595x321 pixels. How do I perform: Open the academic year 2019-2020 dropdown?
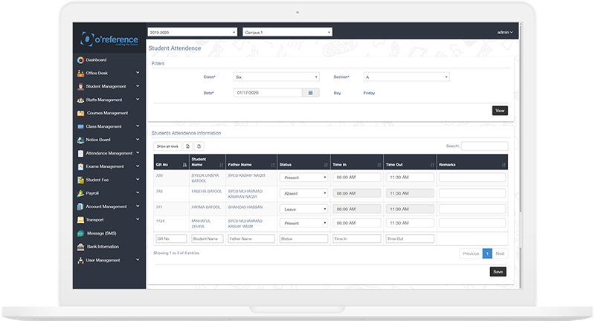click(193, 33)
